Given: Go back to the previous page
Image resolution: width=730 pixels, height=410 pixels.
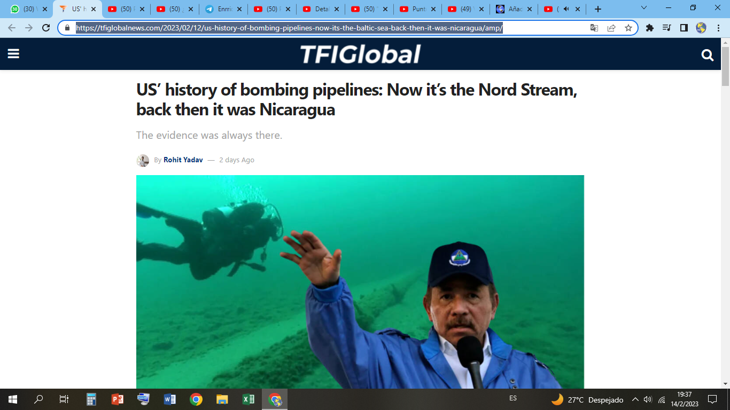Looking at the screenshot, I should click(x=12, y=28).
